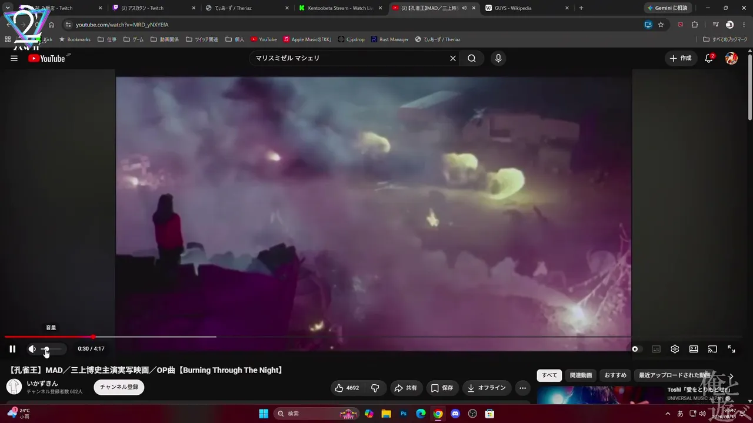Toggle subtitles on the player
This screenshot has width=753, height=423.
tap(656, 349)
